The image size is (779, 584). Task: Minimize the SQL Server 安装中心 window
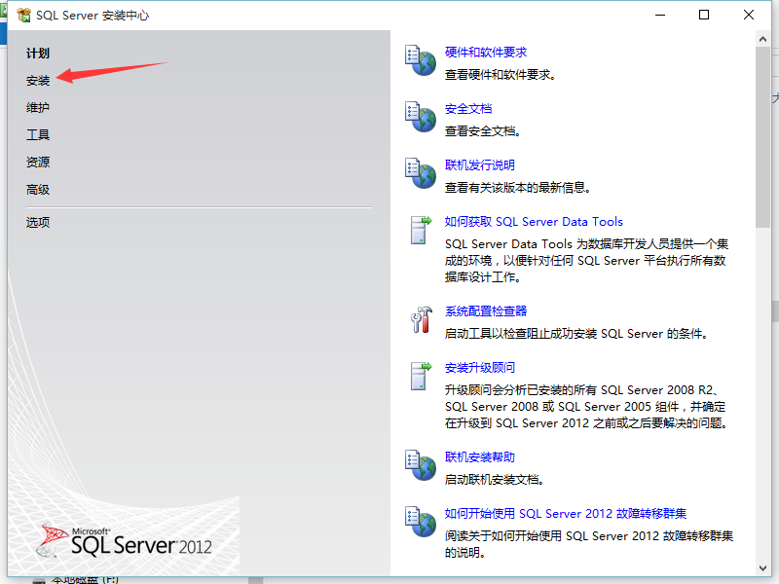[660, 15]
